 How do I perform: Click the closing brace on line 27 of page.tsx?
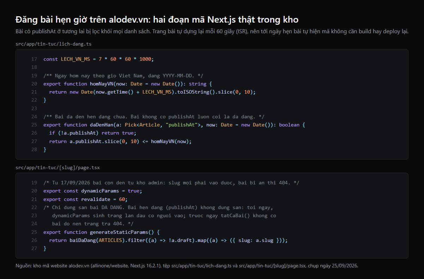point(45,248)
